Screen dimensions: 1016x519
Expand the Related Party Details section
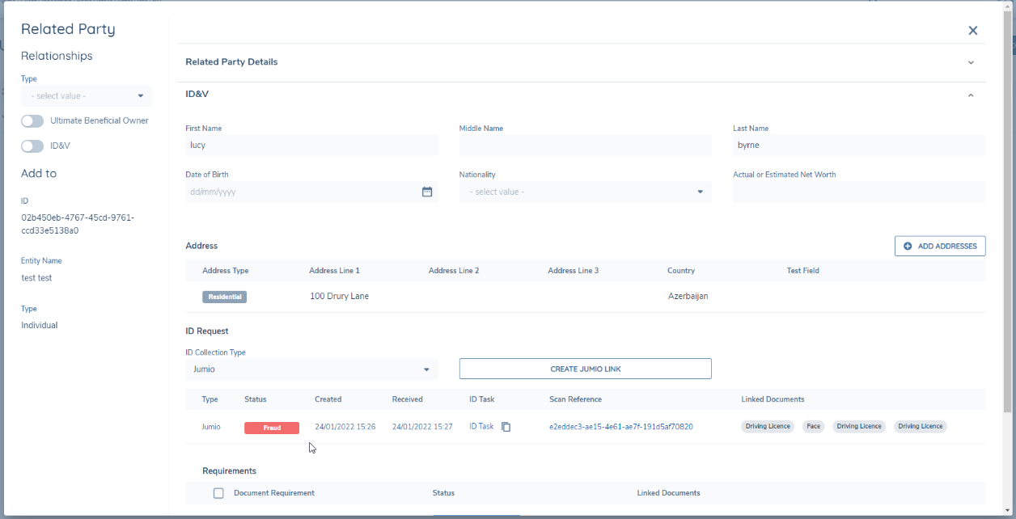point(971,61)
